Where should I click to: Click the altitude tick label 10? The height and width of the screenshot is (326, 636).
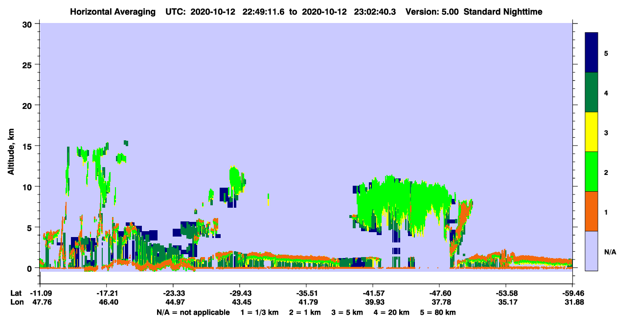point(28,187)
